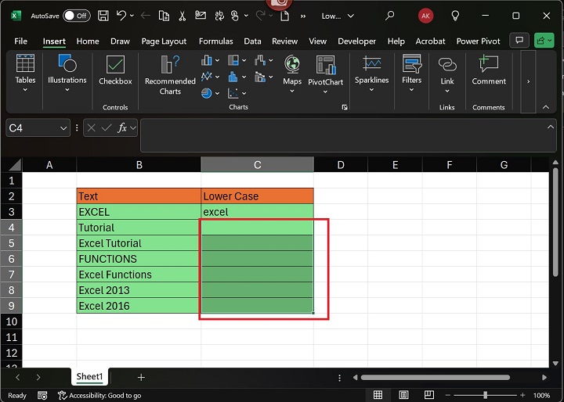Open the Page Layout tab

(164, 41)
